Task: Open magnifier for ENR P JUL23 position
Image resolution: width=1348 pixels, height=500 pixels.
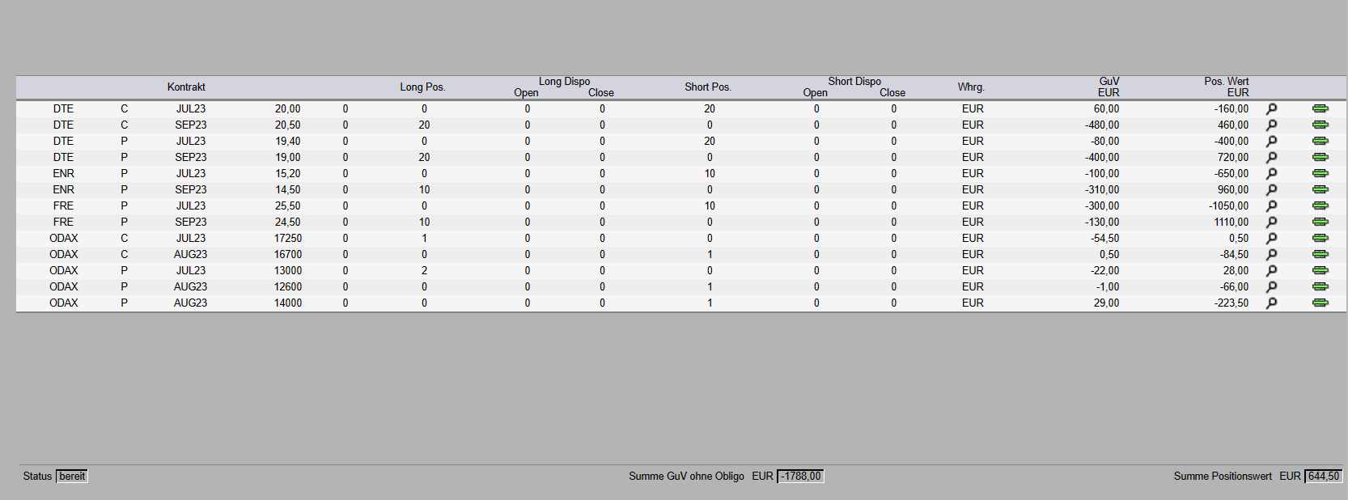Action: click(1271, 173)
